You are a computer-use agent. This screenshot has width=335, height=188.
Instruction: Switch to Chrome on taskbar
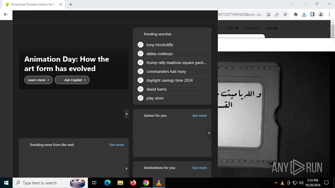[146, 183]
